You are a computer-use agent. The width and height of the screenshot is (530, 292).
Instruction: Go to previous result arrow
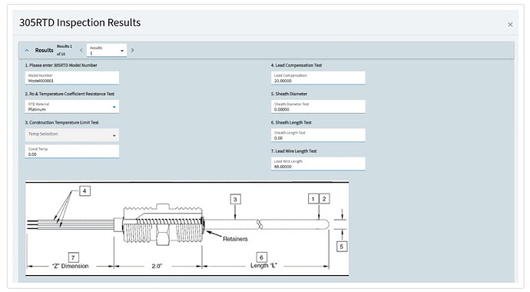[x=81, y=50]
